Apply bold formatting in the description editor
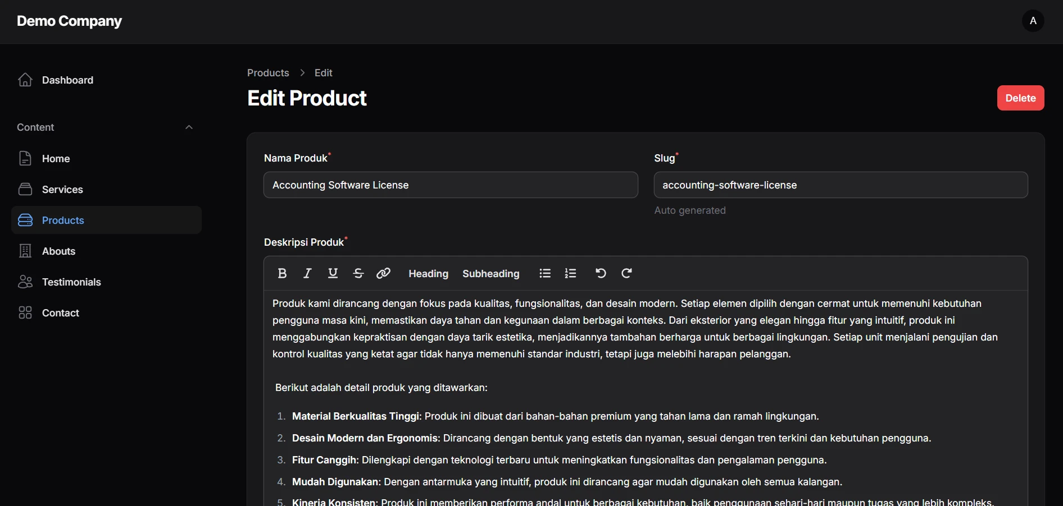 (x=282, y=273)
